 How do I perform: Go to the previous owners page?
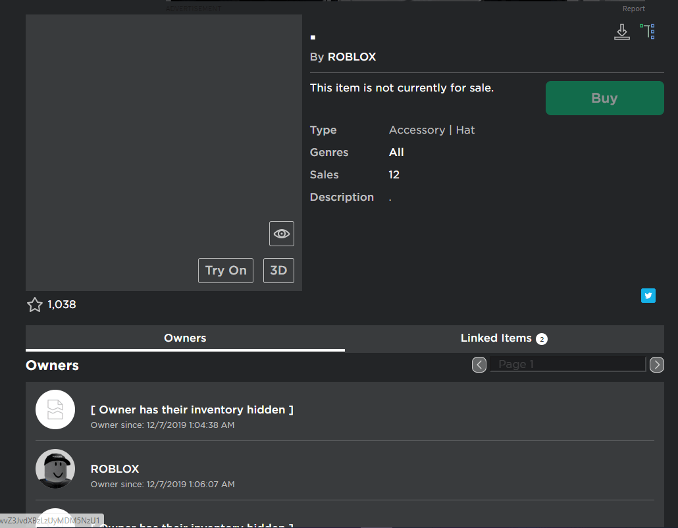click(479, 365)
